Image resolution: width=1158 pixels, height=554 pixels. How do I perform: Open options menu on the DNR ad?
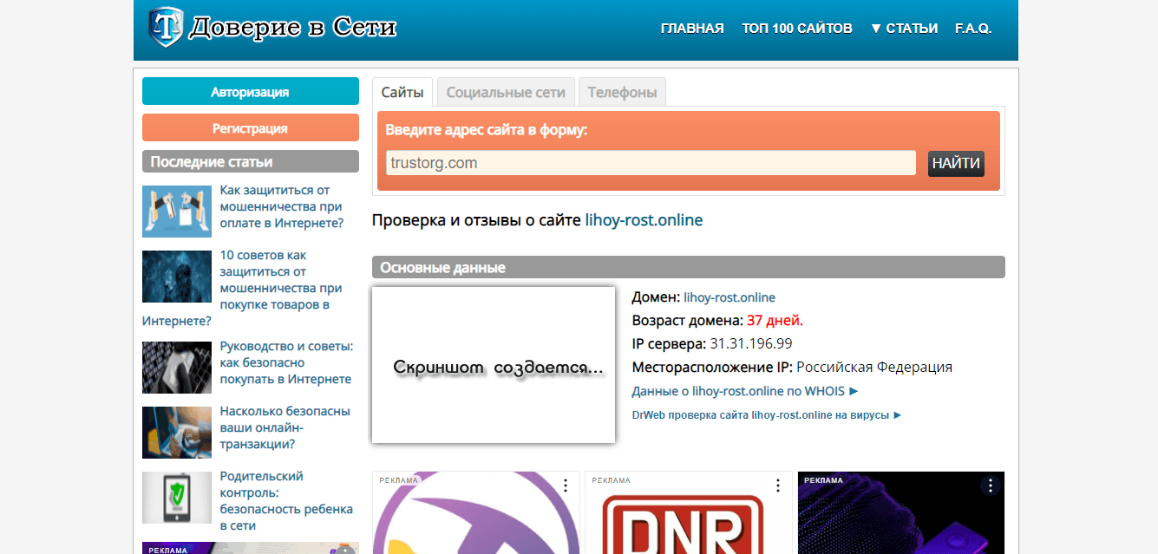(779, 486)
